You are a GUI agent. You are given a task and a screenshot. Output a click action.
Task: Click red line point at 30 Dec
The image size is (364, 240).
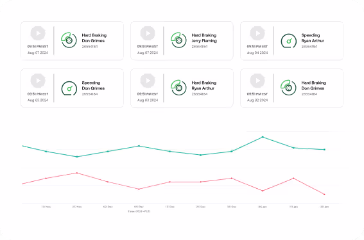232,178
